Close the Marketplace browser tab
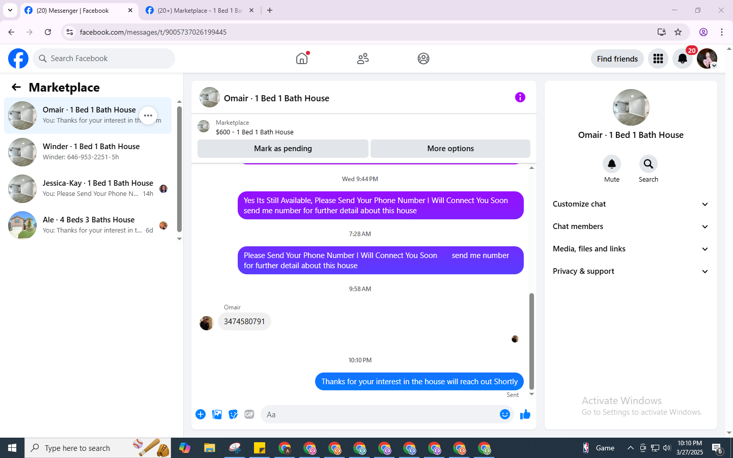 (x=251, y=10)
